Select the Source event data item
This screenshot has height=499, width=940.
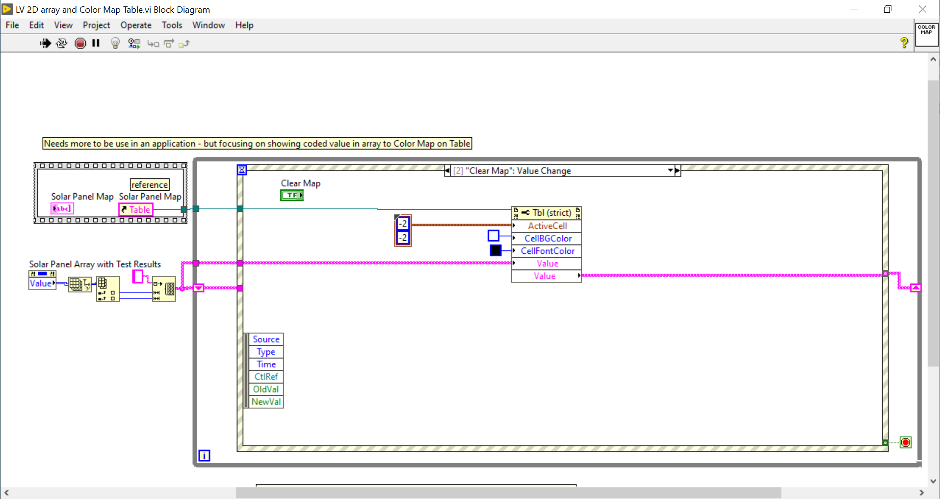[266, 339]
